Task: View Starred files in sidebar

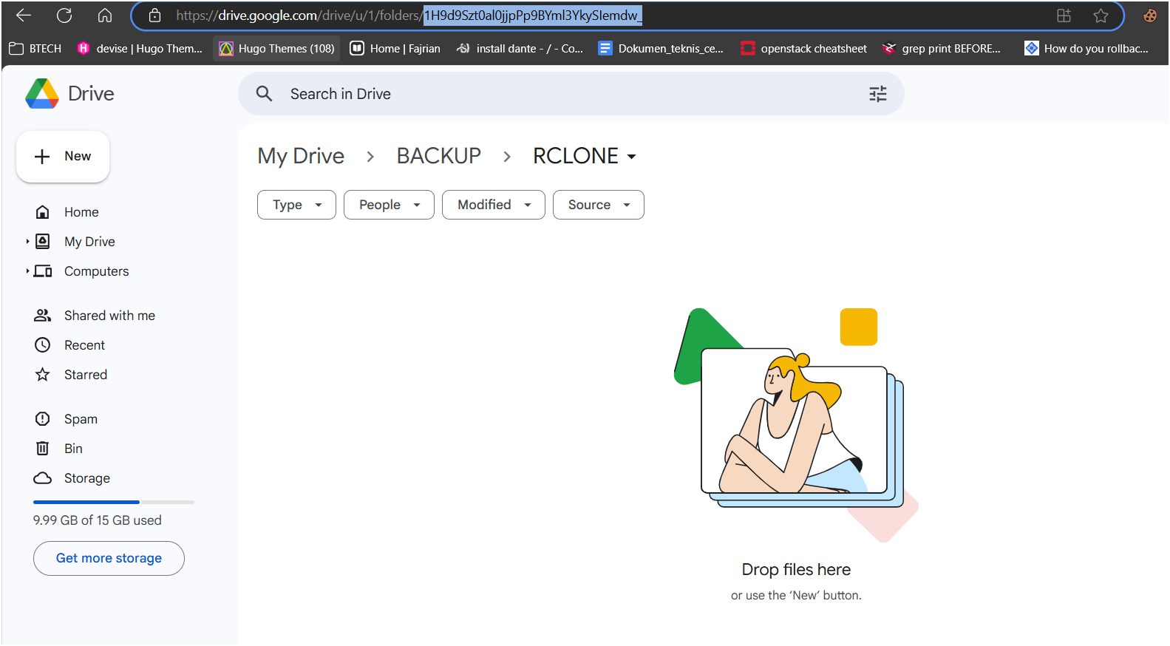Action: point(85,375)
